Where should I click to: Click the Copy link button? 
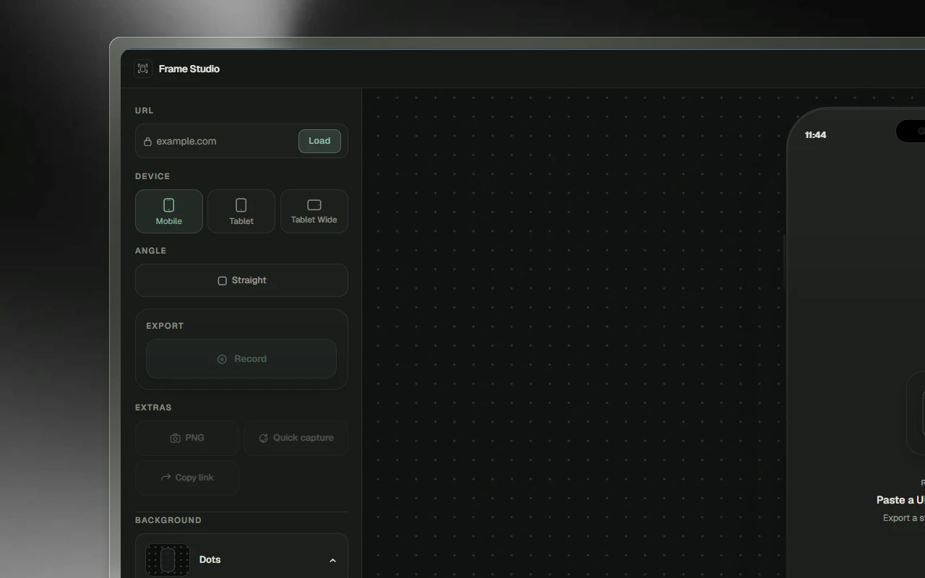(187, 478)
